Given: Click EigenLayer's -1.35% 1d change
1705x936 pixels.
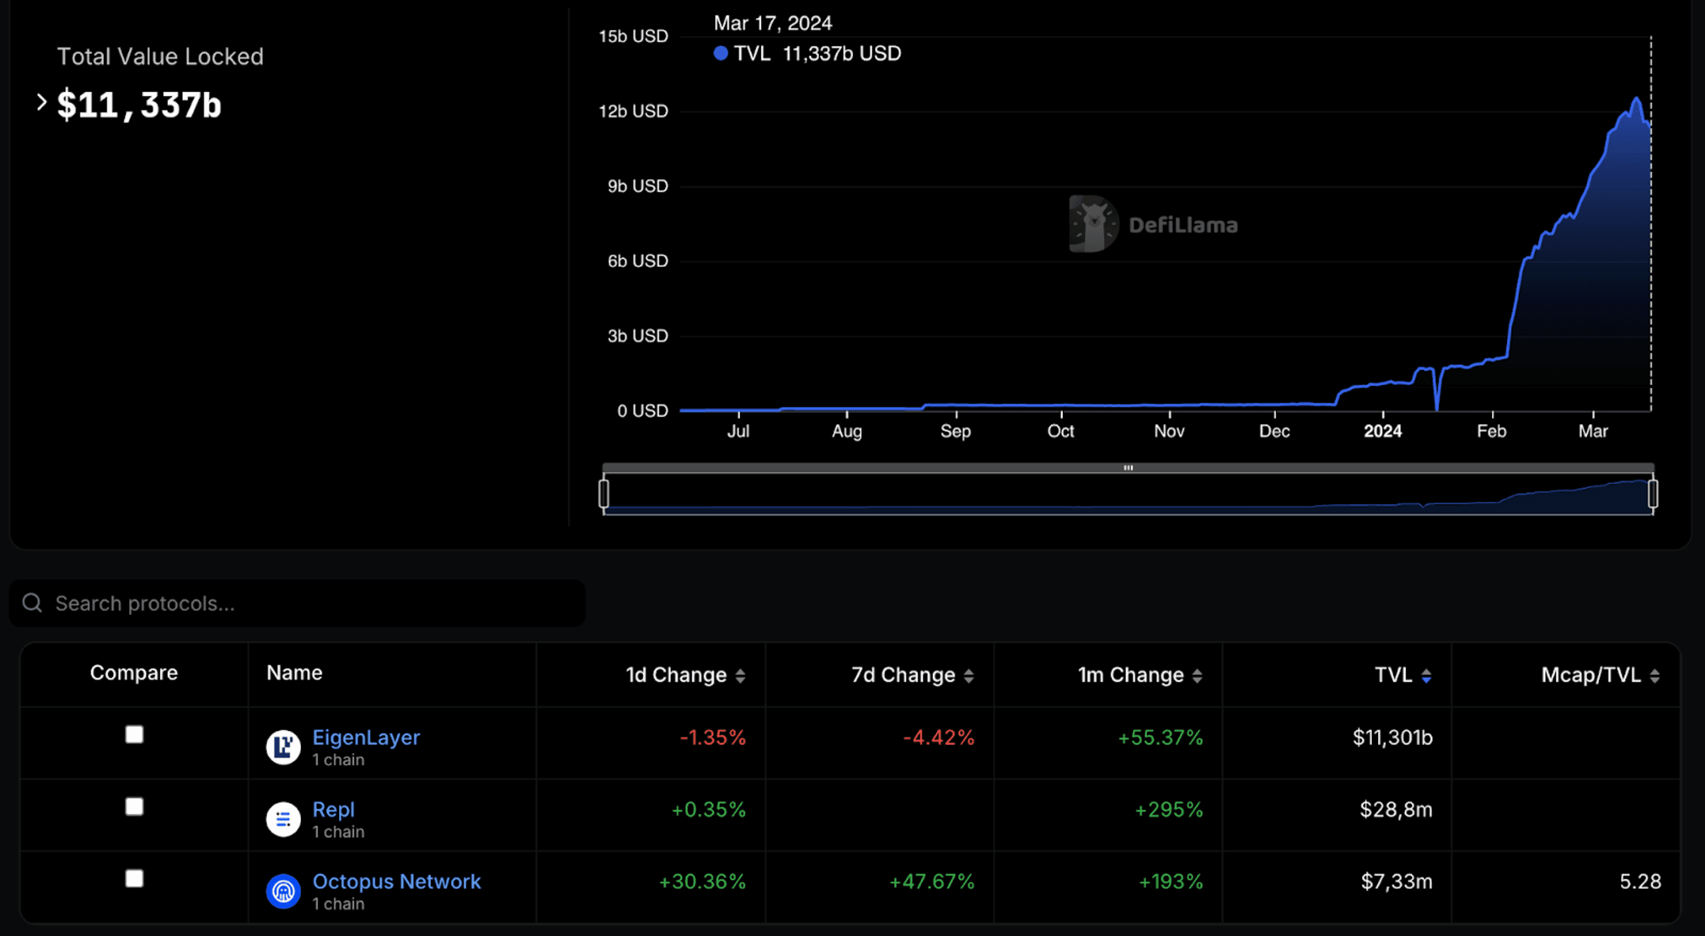Looking at the screenshot, I should 712,737.
